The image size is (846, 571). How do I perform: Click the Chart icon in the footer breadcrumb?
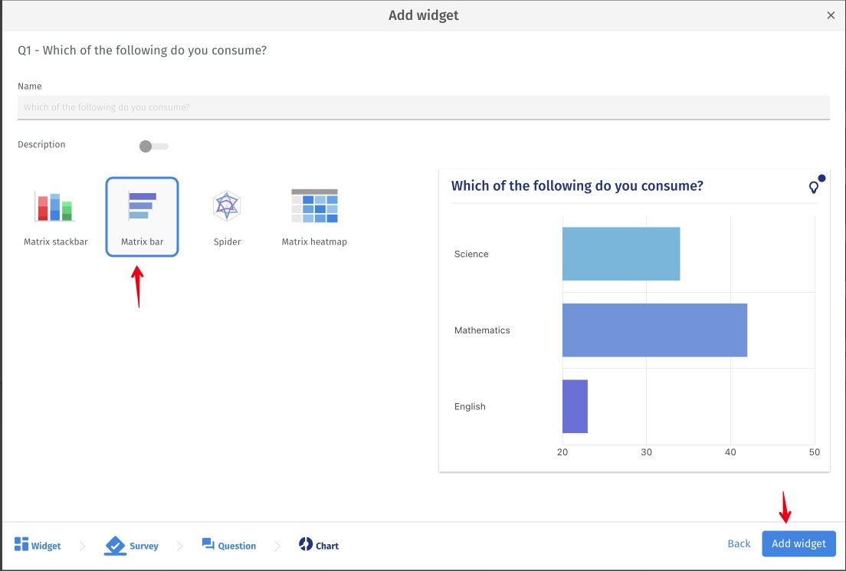[306, 545]
